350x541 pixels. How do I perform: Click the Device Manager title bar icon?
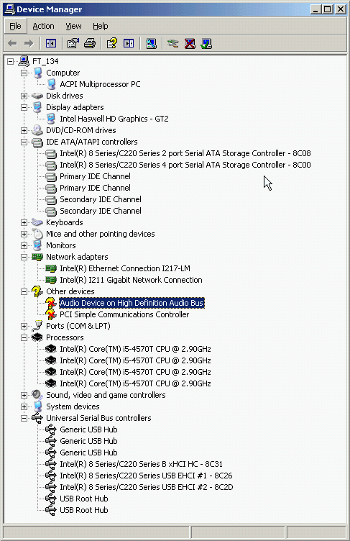[9, 9]
